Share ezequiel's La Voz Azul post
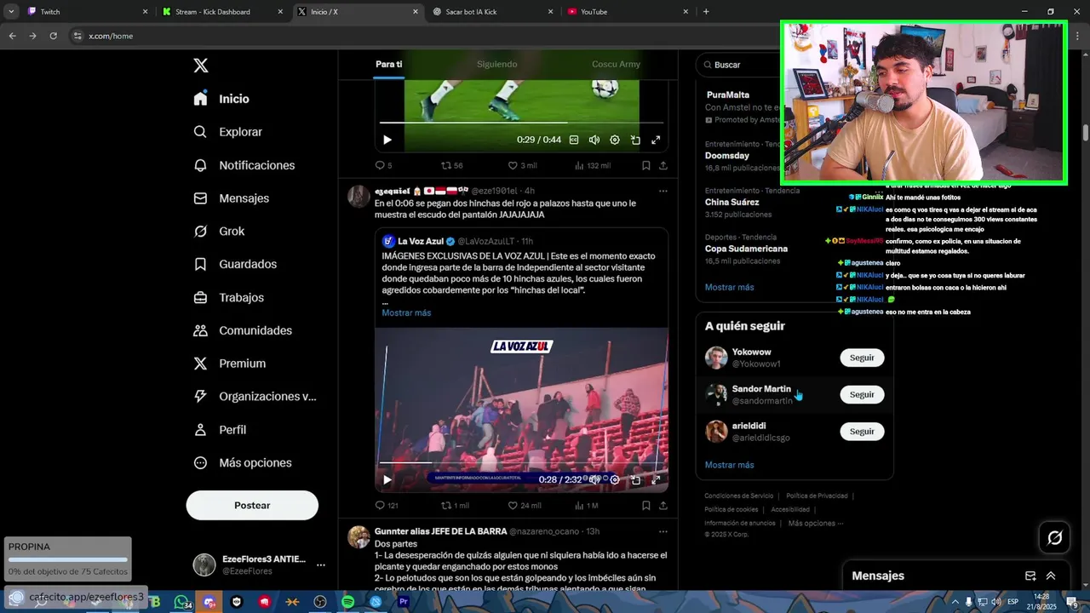This screenshot has height=613, width=1090. [x=663, y=505]
